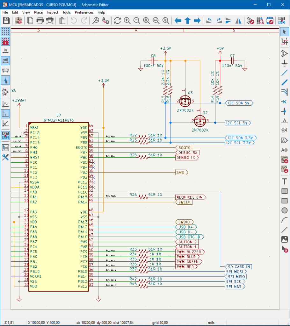
Task: Open the Find magnifier tool
Action: [96, 21]
